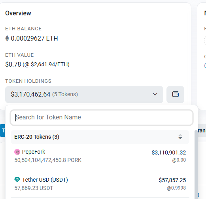The width and height of the screenshot is (206, 199).
Task: Click the Tether USD token logo icon
Action: [17, 180]
